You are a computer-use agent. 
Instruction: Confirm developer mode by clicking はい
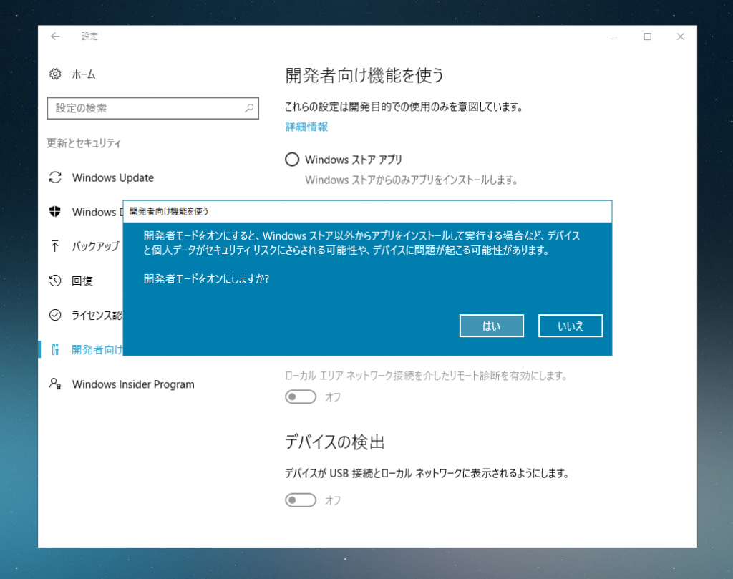tap(491, 326)
